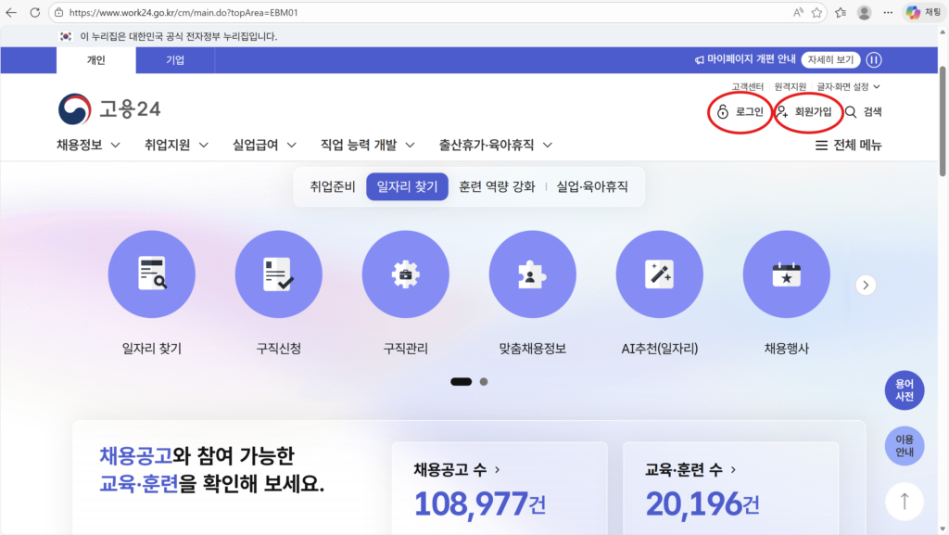
Task: Switch to the 기업 tab
Action: click(174, 59)
